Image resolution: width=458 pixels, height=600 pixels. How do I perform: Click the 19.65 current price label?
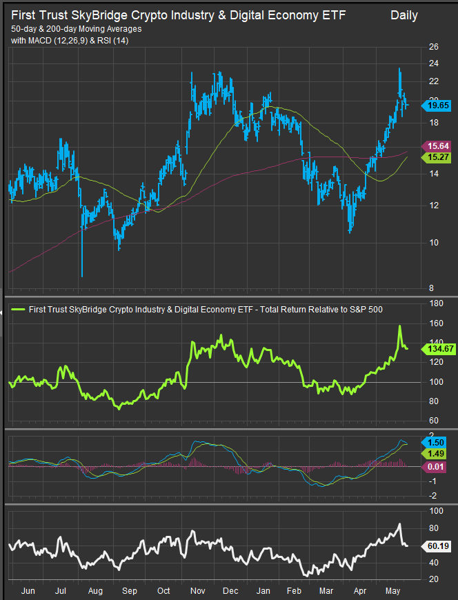pyautogui.click(x=436, y=106)
